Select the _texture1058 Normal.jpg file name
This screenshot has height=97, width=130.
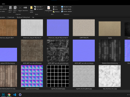8,63
